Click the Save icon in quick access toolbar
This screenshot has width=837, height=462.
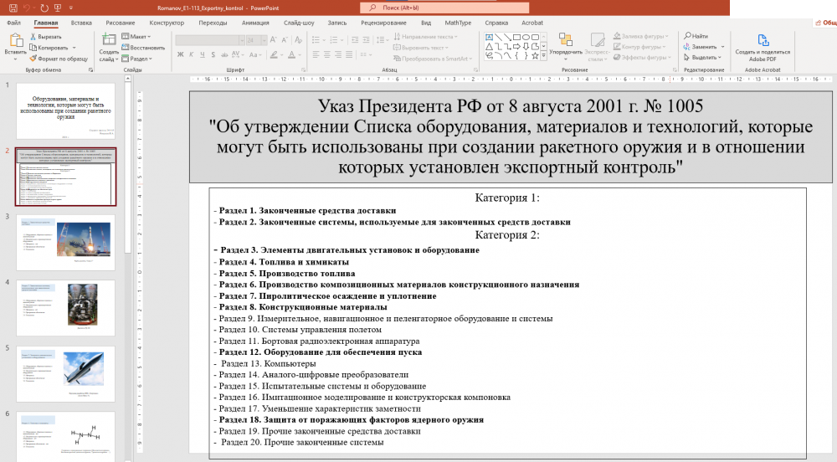coord(9,7)
